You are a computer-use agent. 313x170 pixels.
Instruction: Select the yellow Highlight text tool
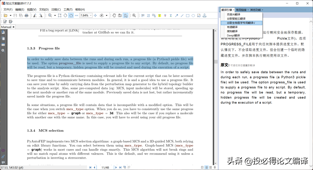(x=159, y=16)
